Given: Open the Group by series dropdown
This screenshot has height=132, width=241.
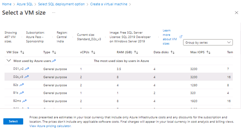Looking at the screenshot, I should pos(208,42).
